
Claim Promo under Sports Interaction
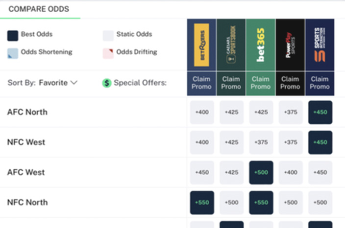point(320,83)
